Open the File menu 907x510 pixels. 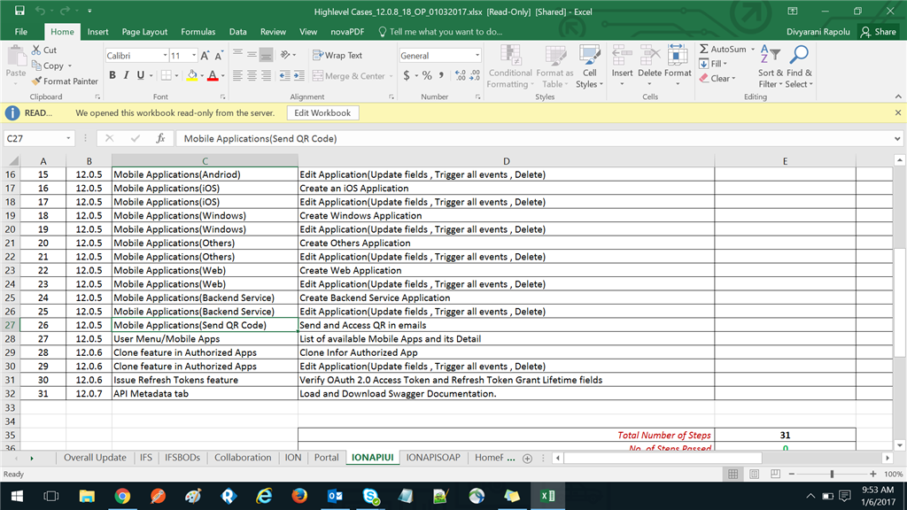coord(21,32)
